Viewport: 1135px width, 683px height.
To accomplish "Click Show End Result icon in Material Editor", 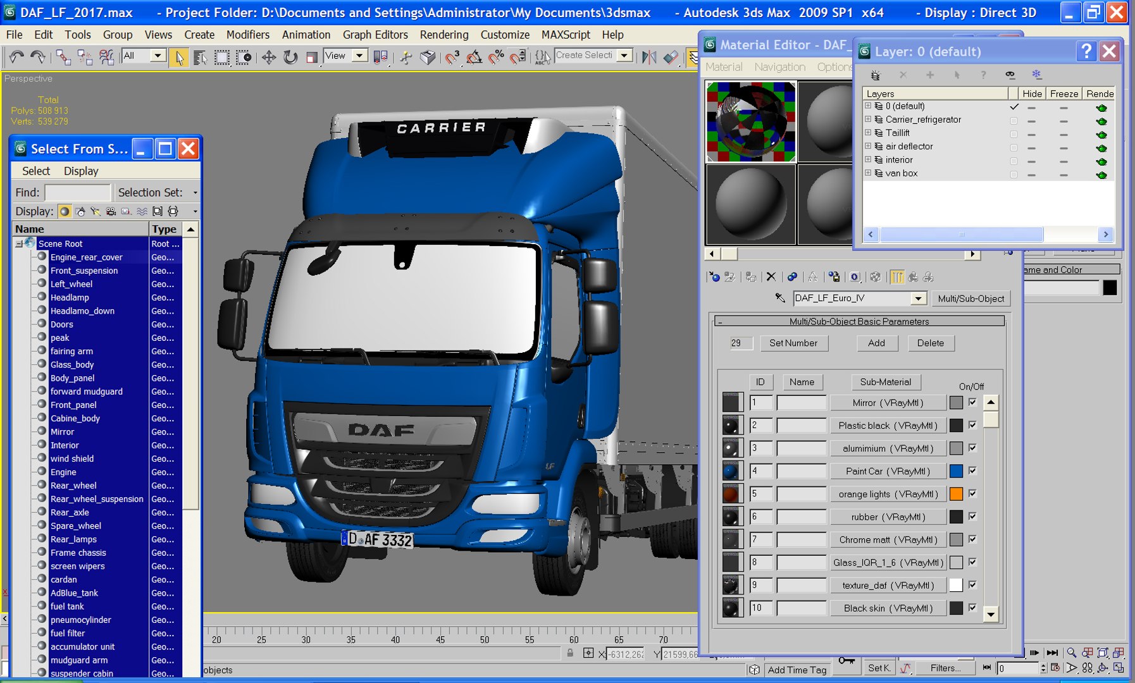I will (x=897, y=277).
